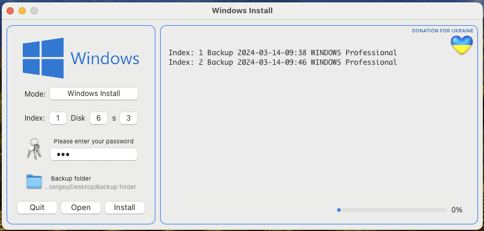Click the 'Index:' label
Viewport: 484px width, 231px height.
(35, 118)
